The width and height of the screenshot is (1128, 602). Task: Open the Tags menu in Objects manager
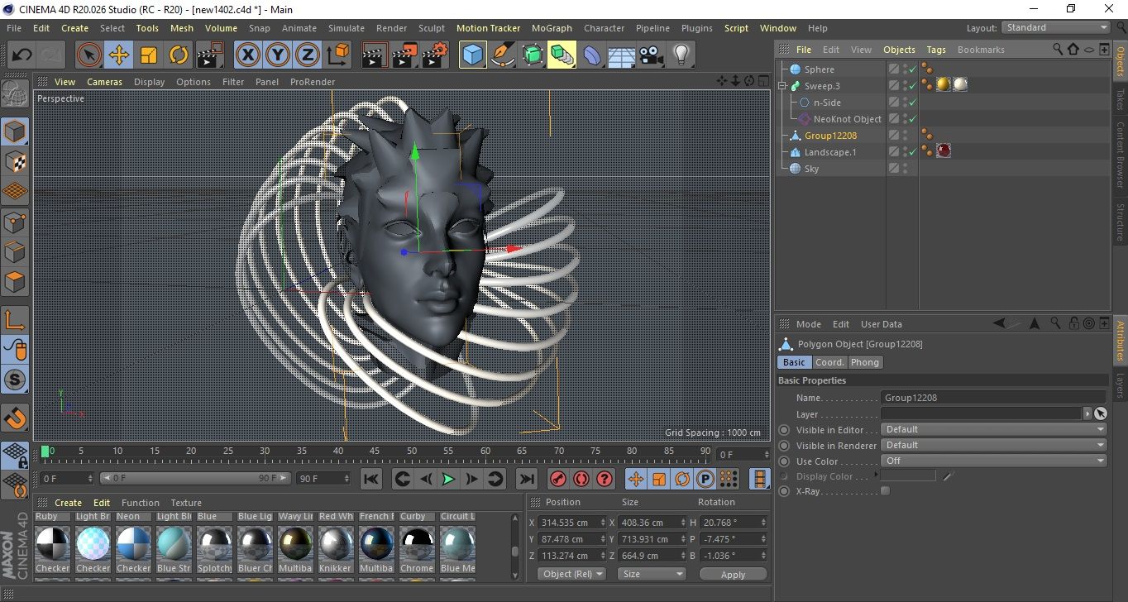click(x=936, y=50)
